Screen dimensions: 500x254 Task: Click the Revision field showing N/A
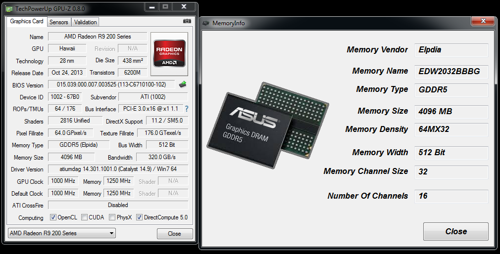(x=133, y=48)
